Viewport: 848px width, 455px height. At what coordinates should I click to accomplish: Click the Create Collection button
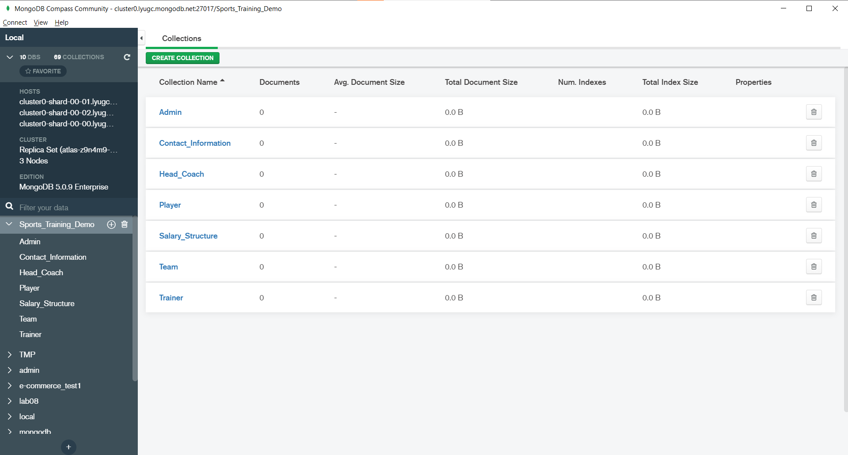[x=182, y=58]
